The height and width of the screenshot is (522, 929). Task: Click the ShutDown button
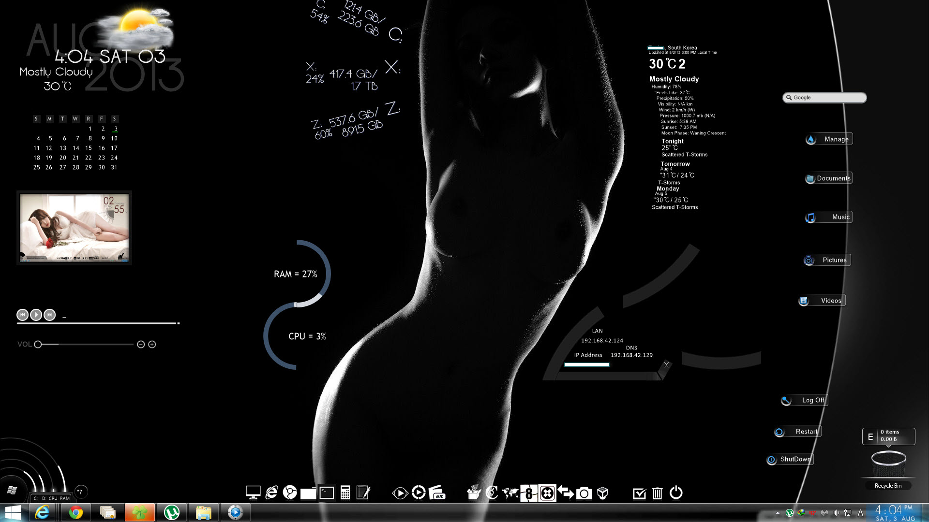[x=790, y=459]
